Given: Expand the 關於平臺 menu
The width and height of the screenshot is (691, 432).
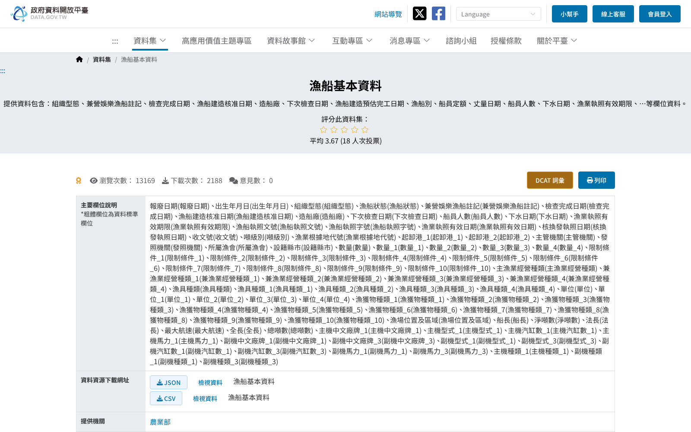Looking at the screenshot, I should (x=557, y=41).
